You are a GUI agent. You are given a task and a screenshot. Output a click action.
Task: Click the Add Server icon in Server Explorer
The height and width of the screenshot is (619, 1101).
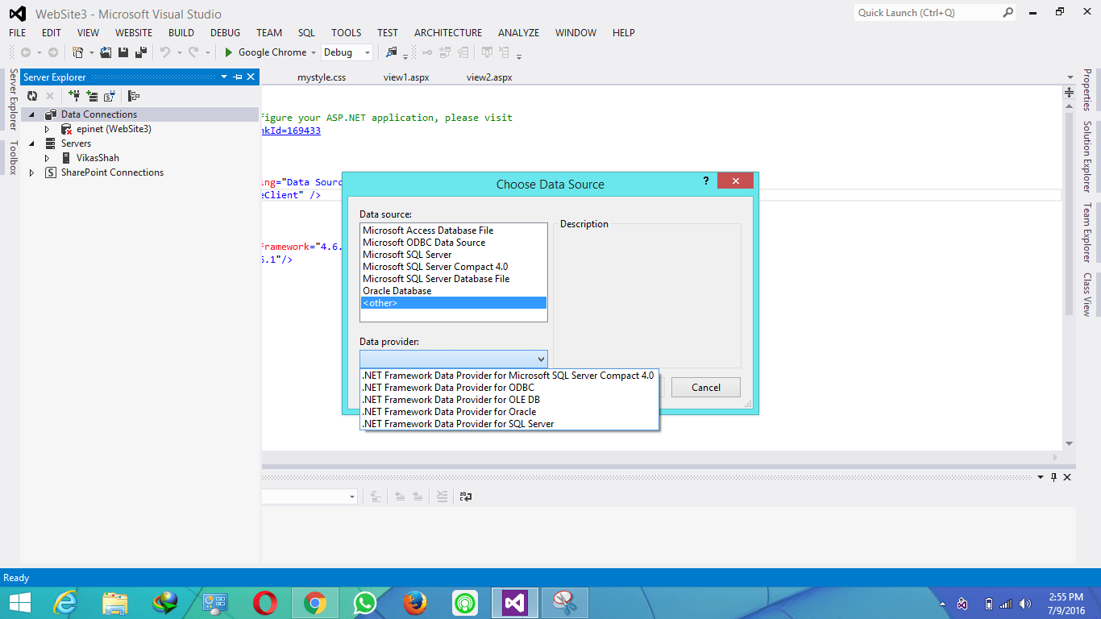92,95
